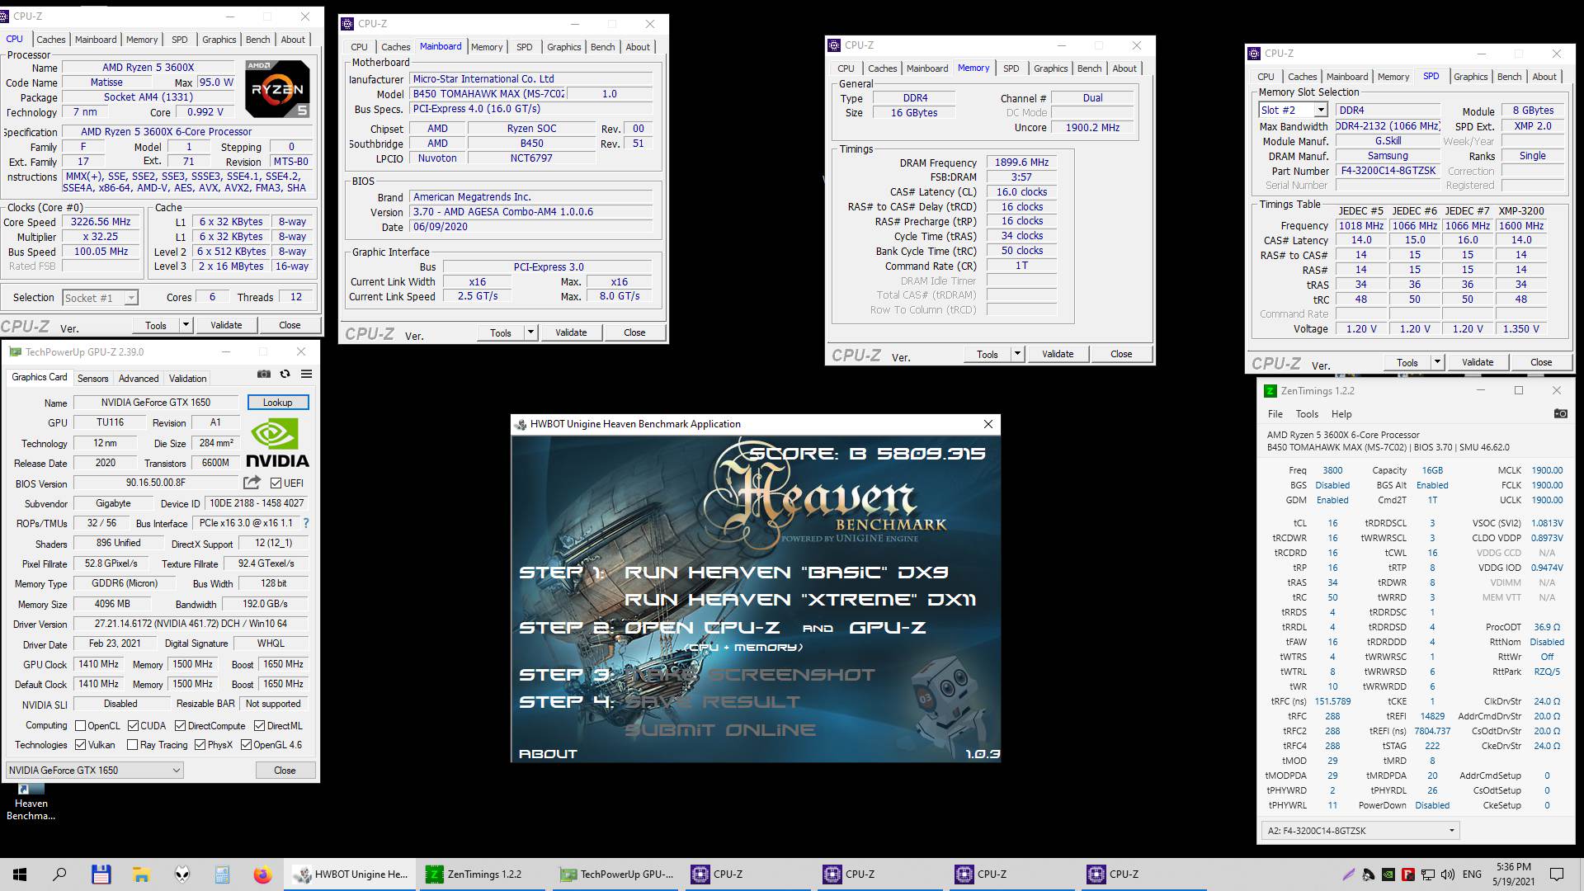Open the GPU-Z hamburger menu
This screenshot has height=891, width=1584.
[x=306, y=374]
